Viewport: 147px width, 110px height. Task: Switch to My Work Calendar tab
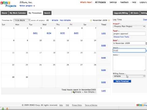click(18, 13)
